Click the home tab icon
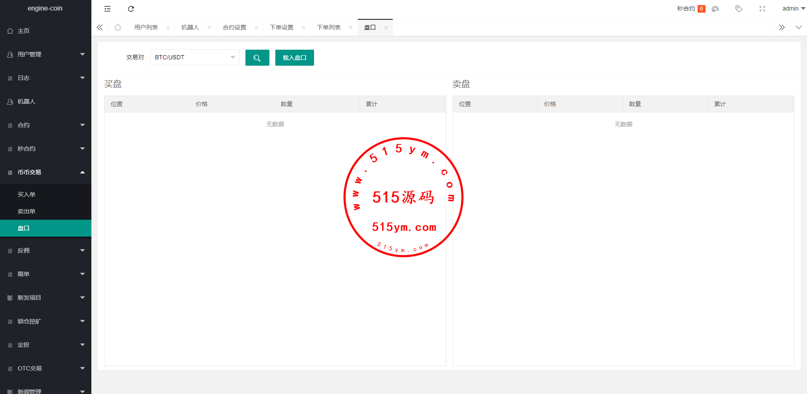This screenshot has width=807, height=394. [118, 27]
